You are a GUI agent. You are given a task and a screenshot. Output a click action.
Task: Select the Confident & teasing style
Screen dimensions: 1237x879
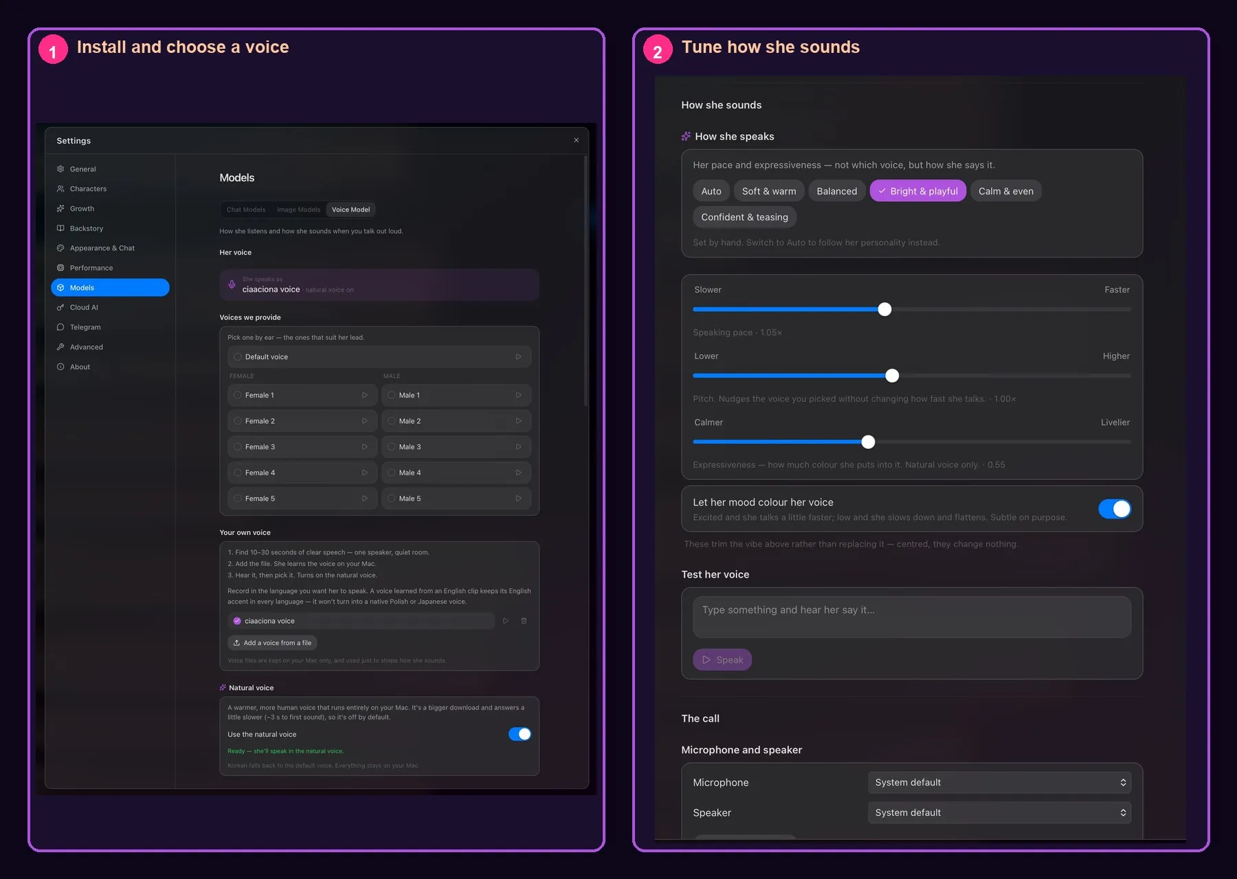745,217
